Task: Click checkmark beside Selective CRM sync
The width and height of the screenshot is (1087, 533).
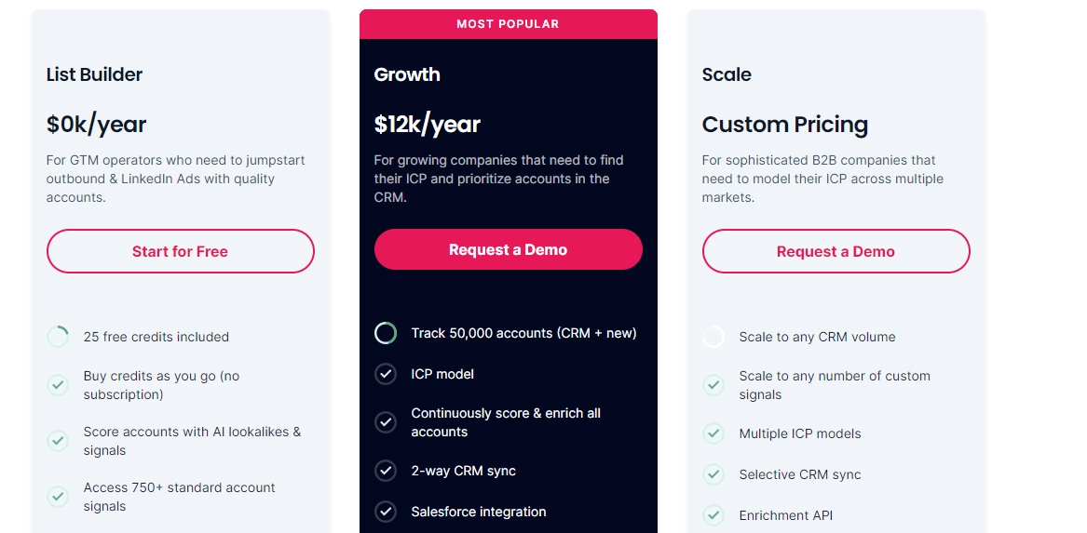Action: 713,474
